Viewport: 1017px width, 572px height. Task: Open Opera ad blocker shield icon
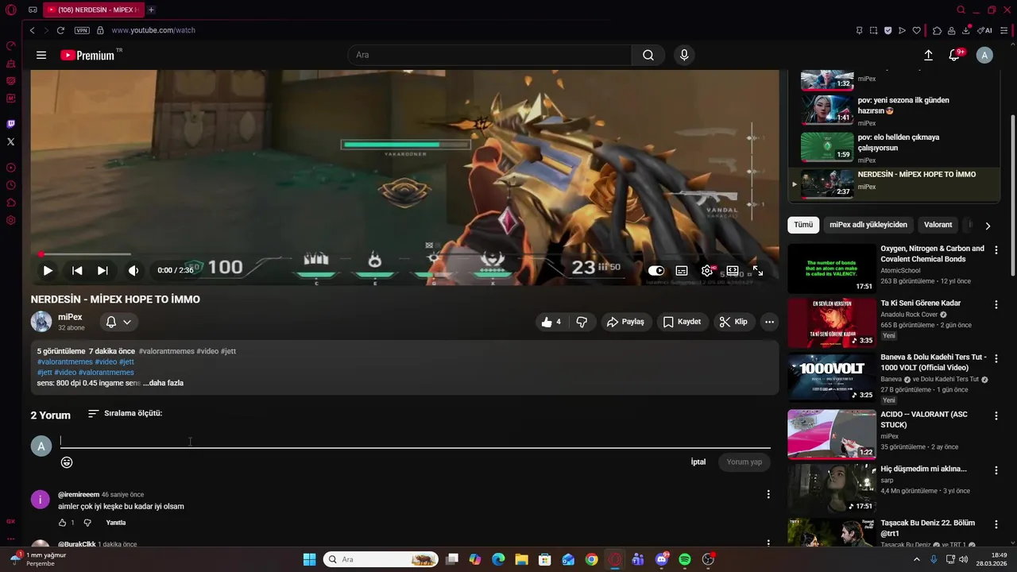pos(887,30)
